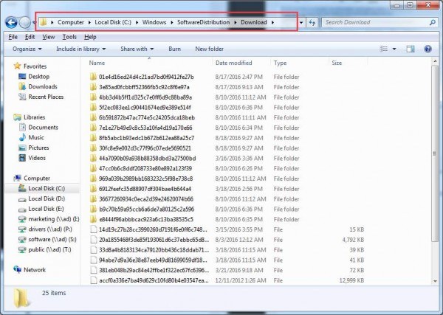Click the Favorites star icon
Screen dimensions: 443x315
pos(17,66)
